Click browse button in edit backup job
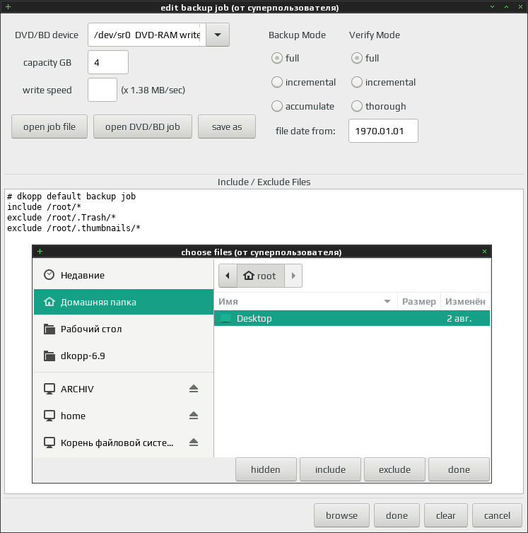The image size is (528, 533). pyautogui.click(x=341, y=515)
